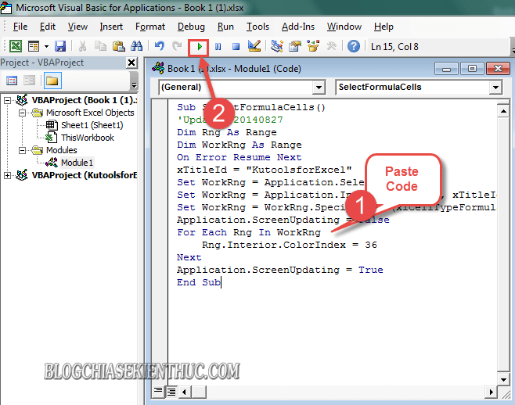The width and height of the screenshot is (515, 405).
Task: Click the View Microsoft Excel icon
Action: 16,46
